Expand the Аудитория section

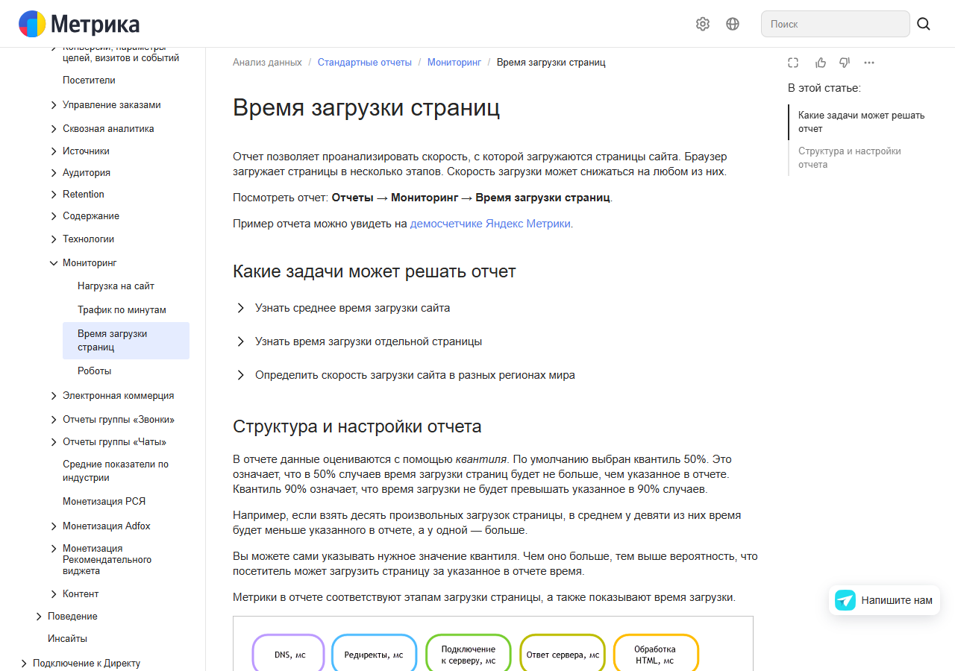click(x=54, y=173)
